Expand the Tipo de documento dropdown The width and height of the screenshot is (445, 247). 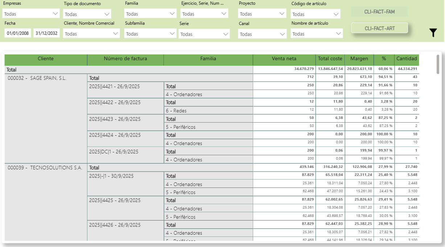pyautogui.click(x=87, y=14)
